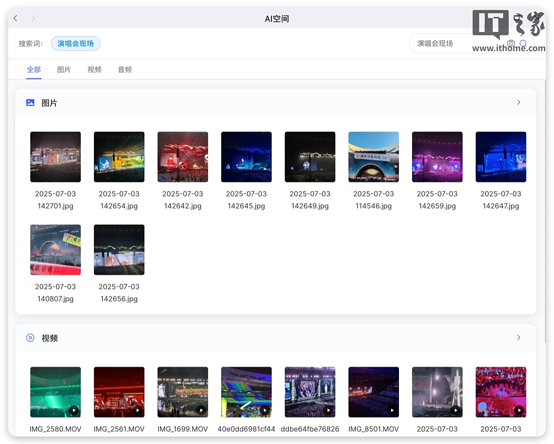Open photo 2025-07-03 142701.jpg
The image size is (554, 444).
[x=55, y=157]
